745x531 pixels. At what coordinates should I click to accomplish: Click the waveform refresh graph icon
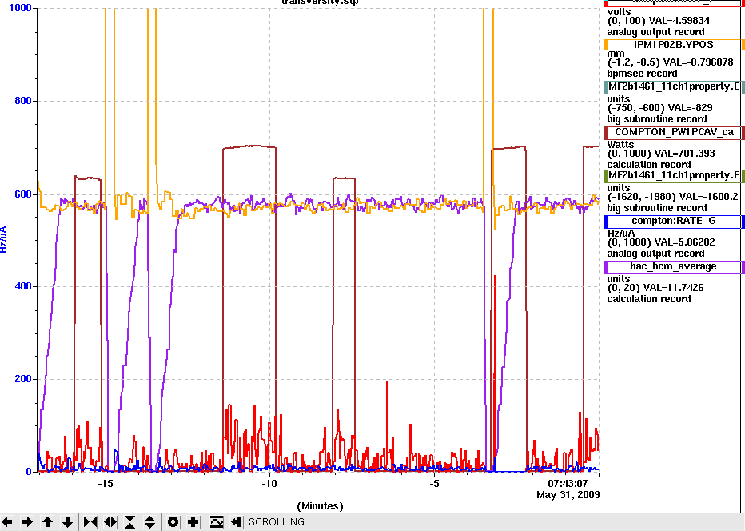pos(216,522)
